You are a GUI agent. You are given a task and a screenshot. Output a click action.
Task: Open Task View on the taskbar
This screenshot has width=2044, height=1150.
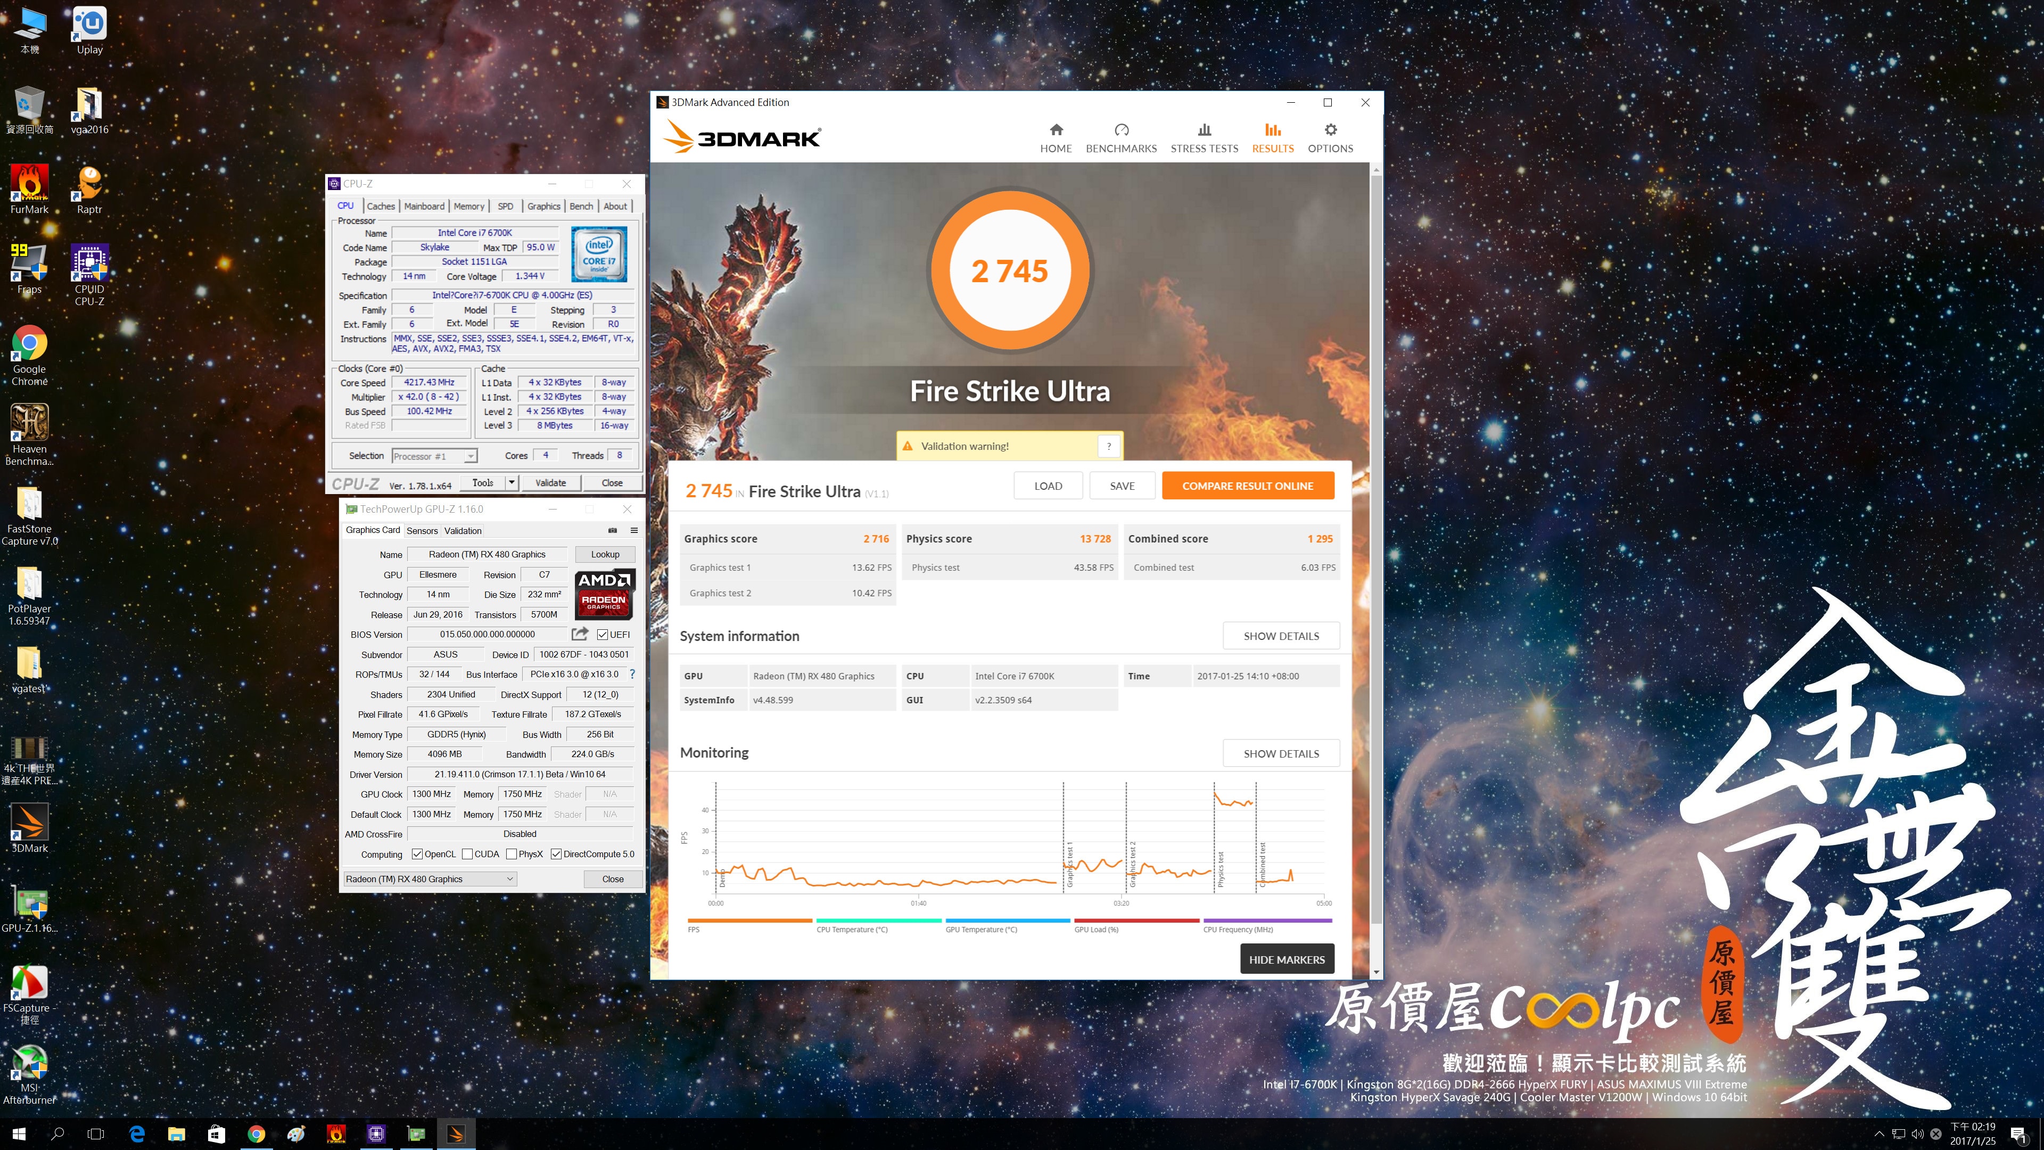tap(95, 1134)
